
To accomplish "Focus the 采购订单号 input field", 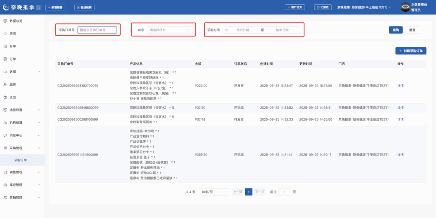I will click(97, 30).
